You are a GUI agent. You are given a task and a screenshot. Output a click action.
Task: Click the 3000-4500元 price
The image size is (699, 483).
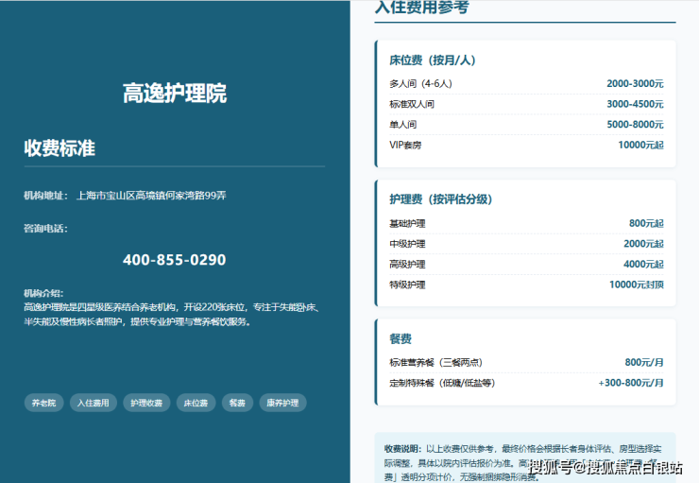[635, 104]
